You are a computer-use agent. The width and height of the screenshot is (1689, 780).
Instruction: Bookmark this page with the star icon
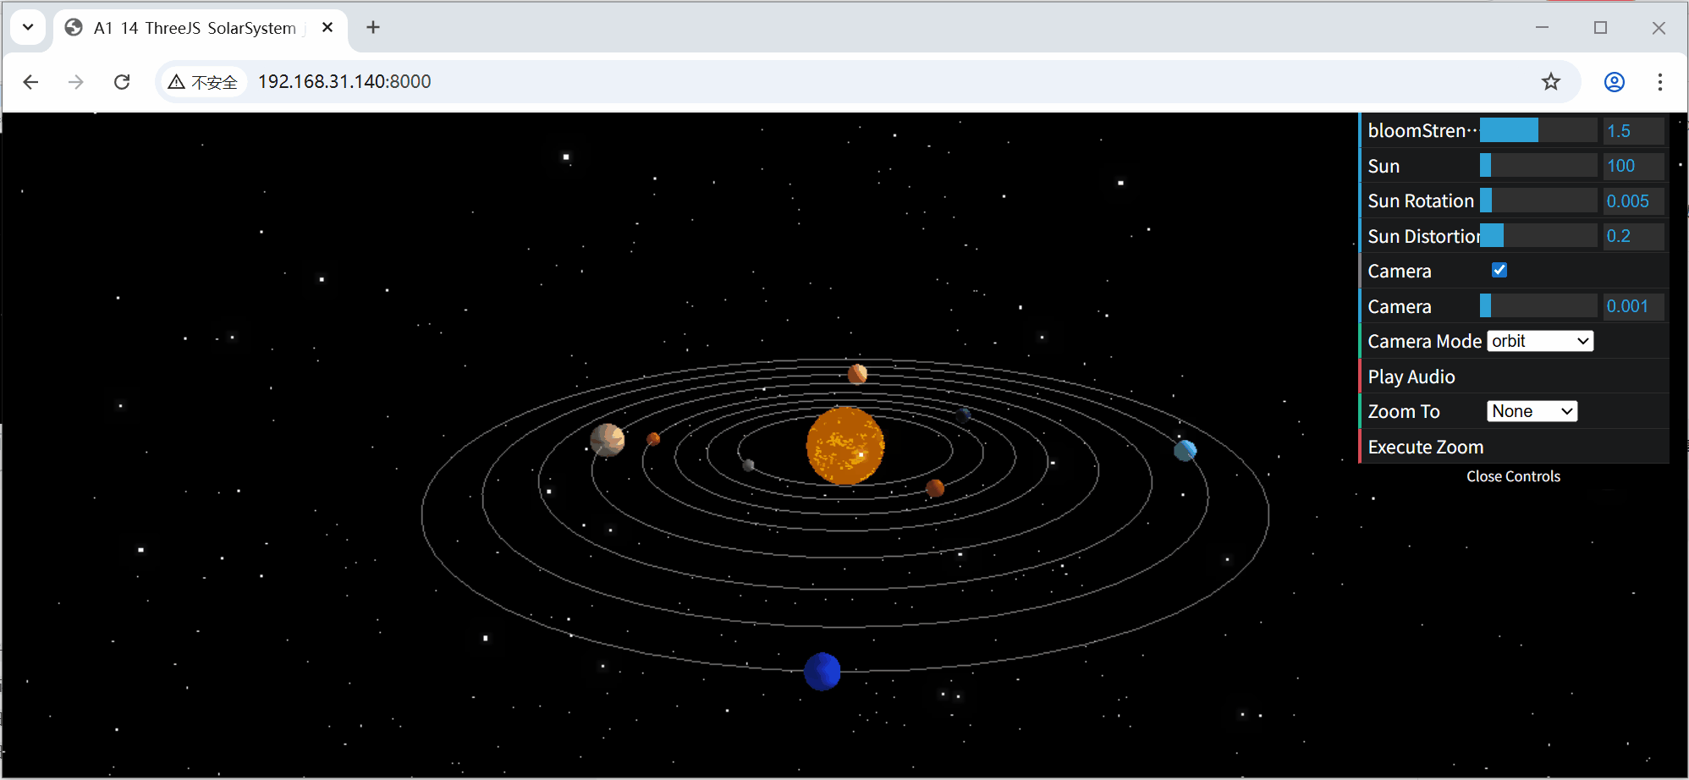pyautogui.click(x=1550, y=82)
